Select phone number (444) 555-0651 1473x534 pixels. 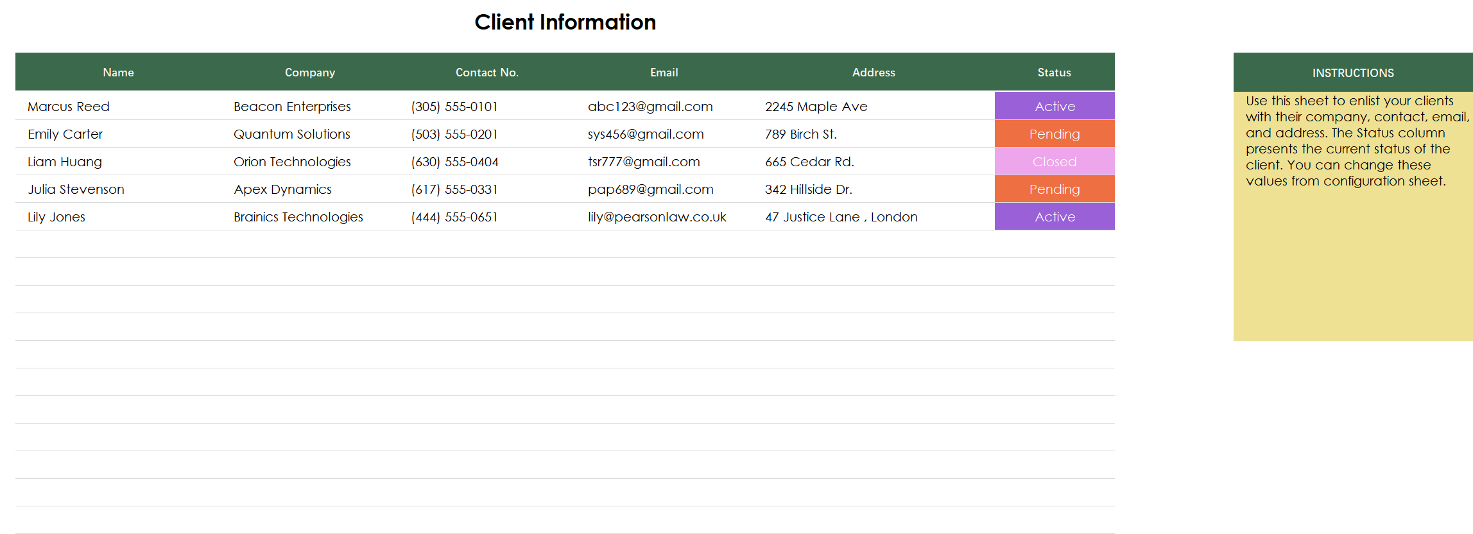454,217
